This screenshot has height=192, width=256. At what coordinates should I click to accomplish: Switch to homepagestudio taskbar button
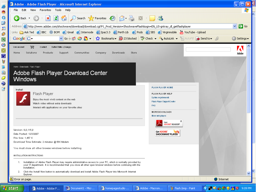(x=115, y=188)
